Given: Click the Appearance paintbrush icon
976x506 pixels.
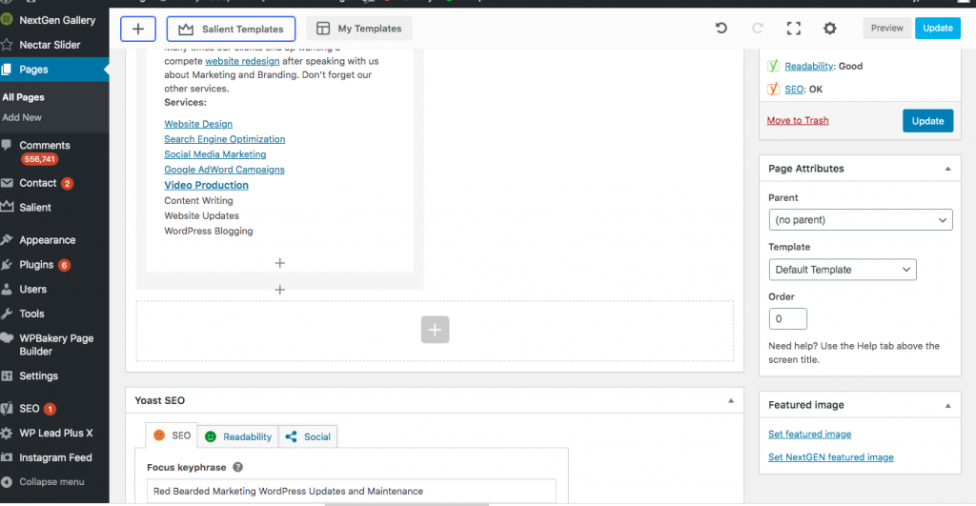Looking at the screenshot, I should (x=7, y=239).
